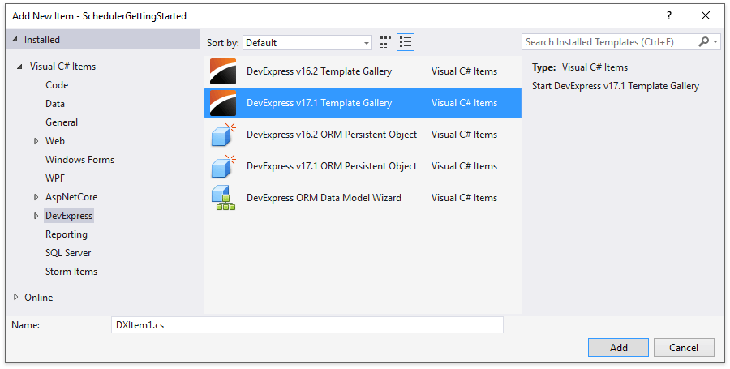Select the DevExpress category label
This screenshot has height=369, width=730.
(69, 216)
